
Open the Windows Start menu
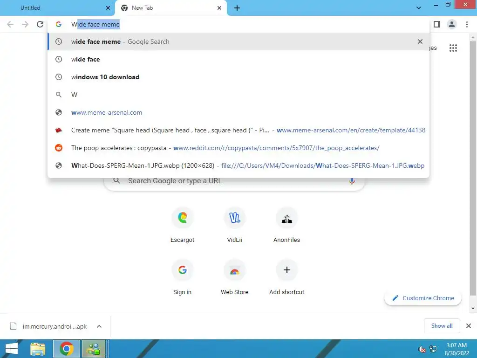point(12,349)
